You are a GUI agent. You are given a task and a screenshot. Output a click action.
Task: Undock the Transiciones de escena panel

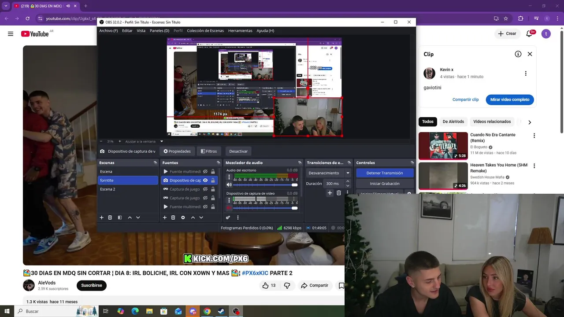click(349, 162)
